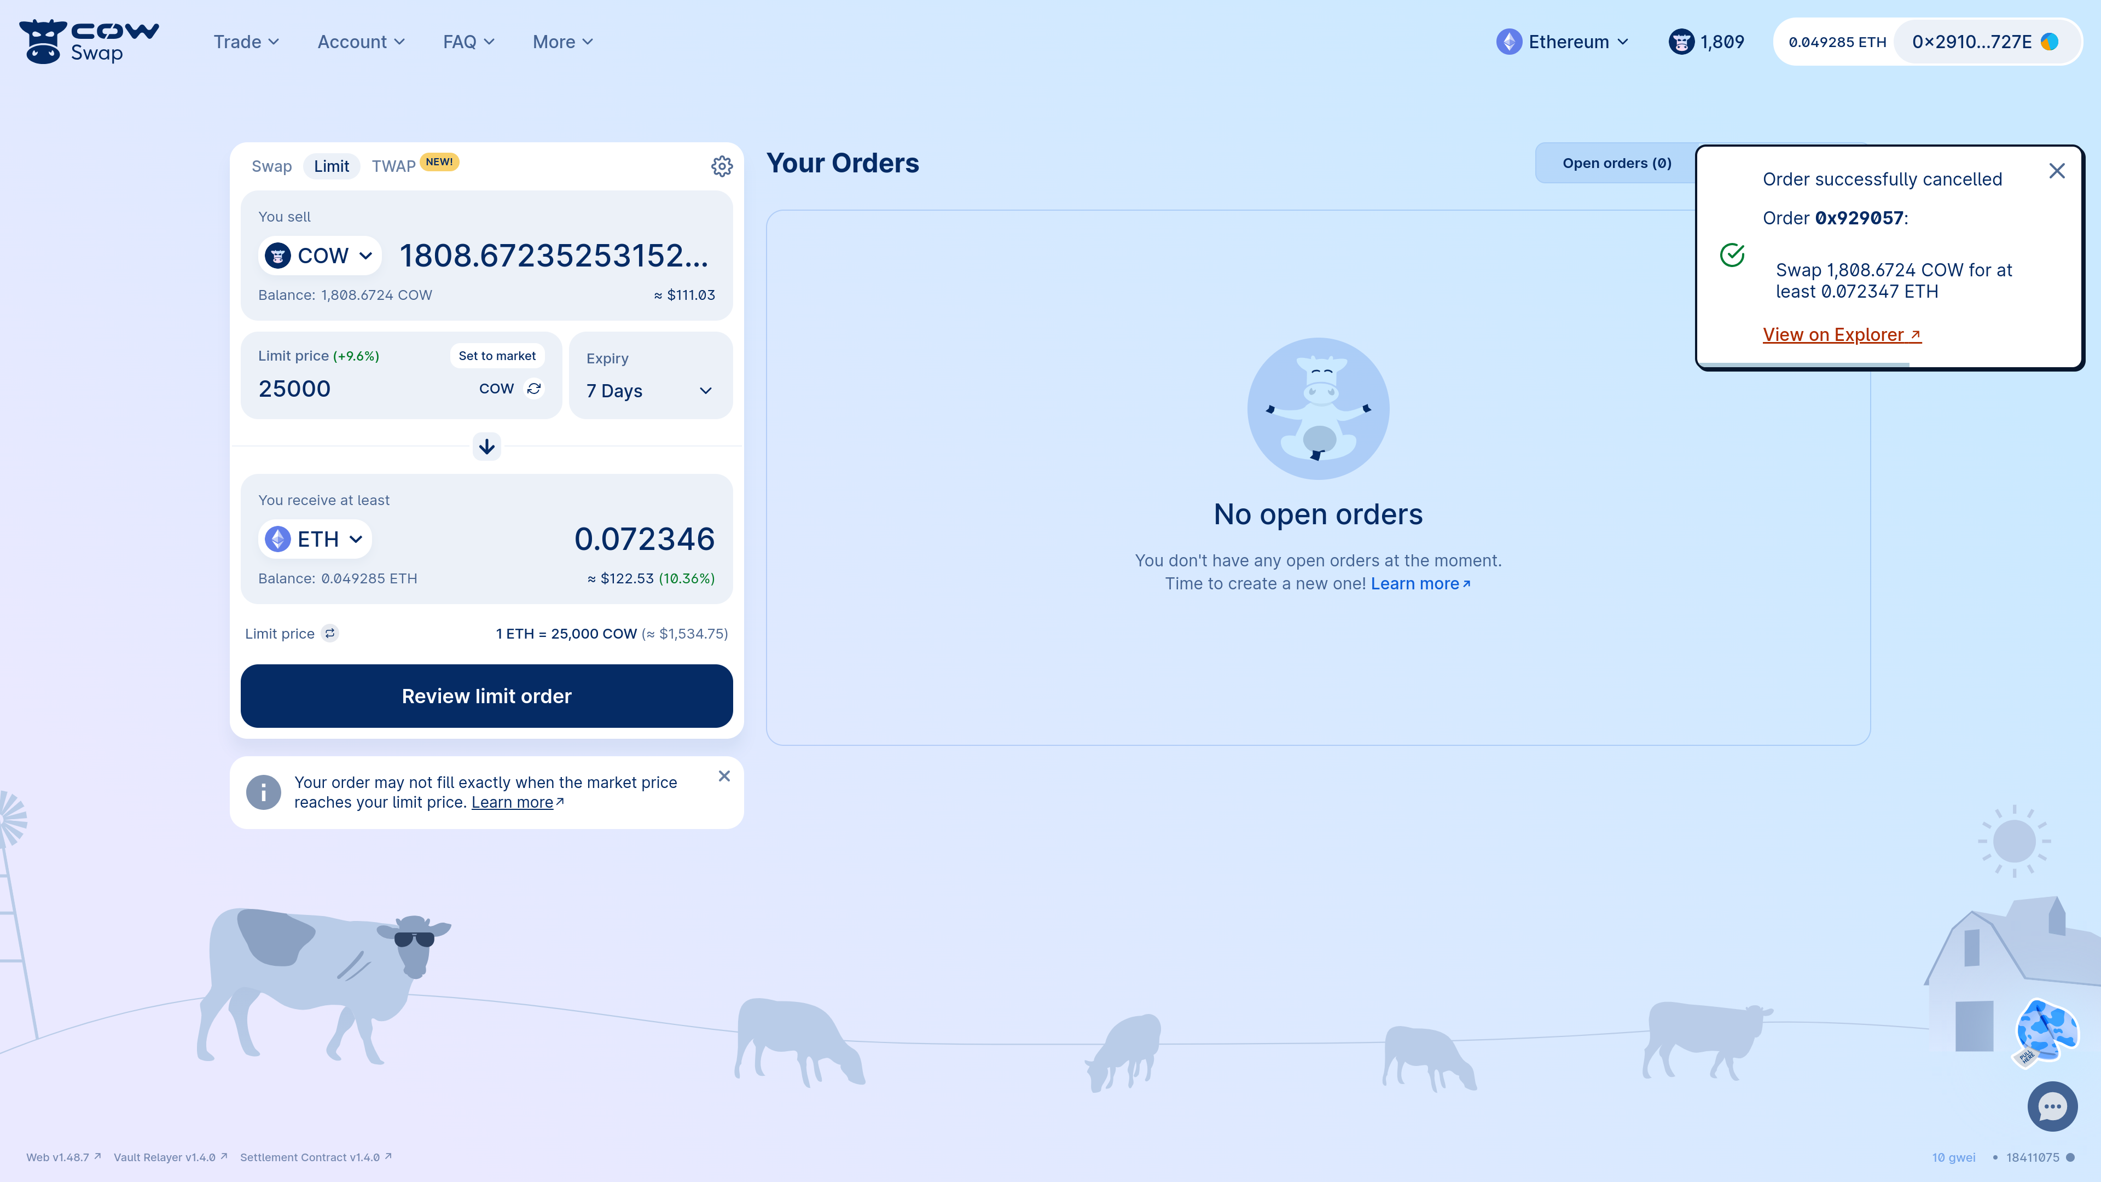This screenshot has height=1182, width=2101.
Task: Close the limit price info banner
Action: 723,776
